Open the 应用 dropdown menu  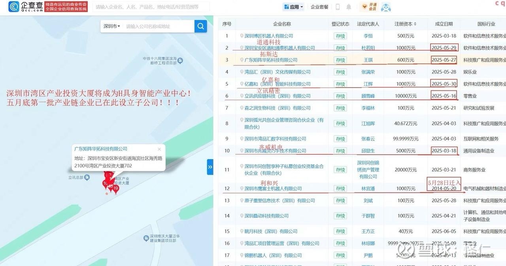293,7
